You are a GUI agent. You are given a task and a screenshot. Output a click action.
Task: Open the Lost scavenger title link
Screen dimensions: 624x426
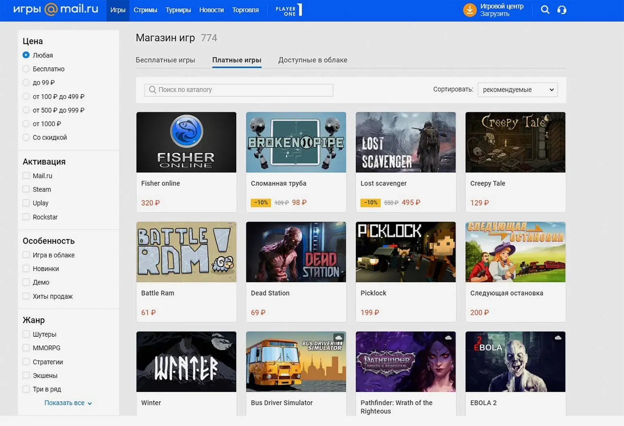coord(383,183)
